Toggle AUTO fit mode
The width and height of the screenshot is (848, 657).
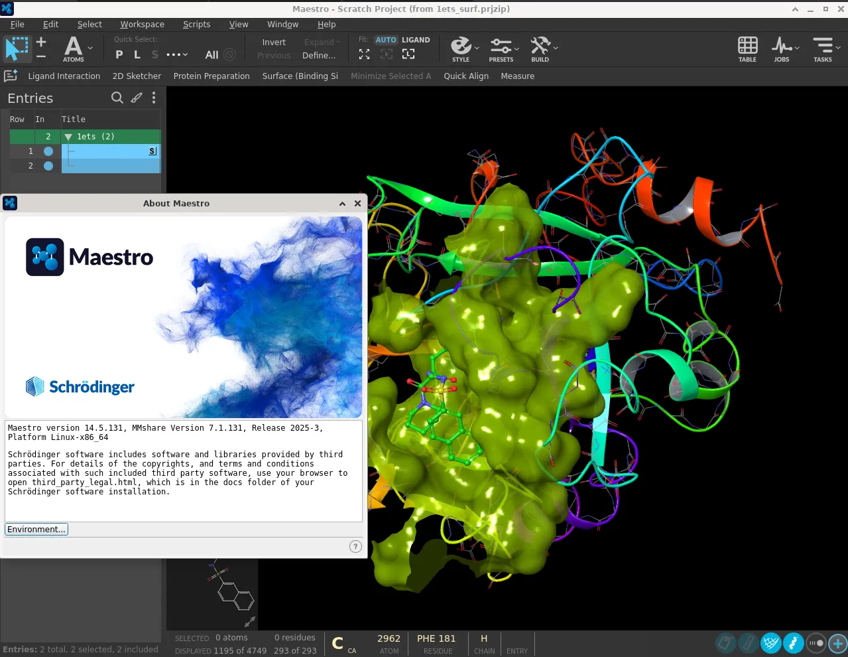tap(386, 40)
